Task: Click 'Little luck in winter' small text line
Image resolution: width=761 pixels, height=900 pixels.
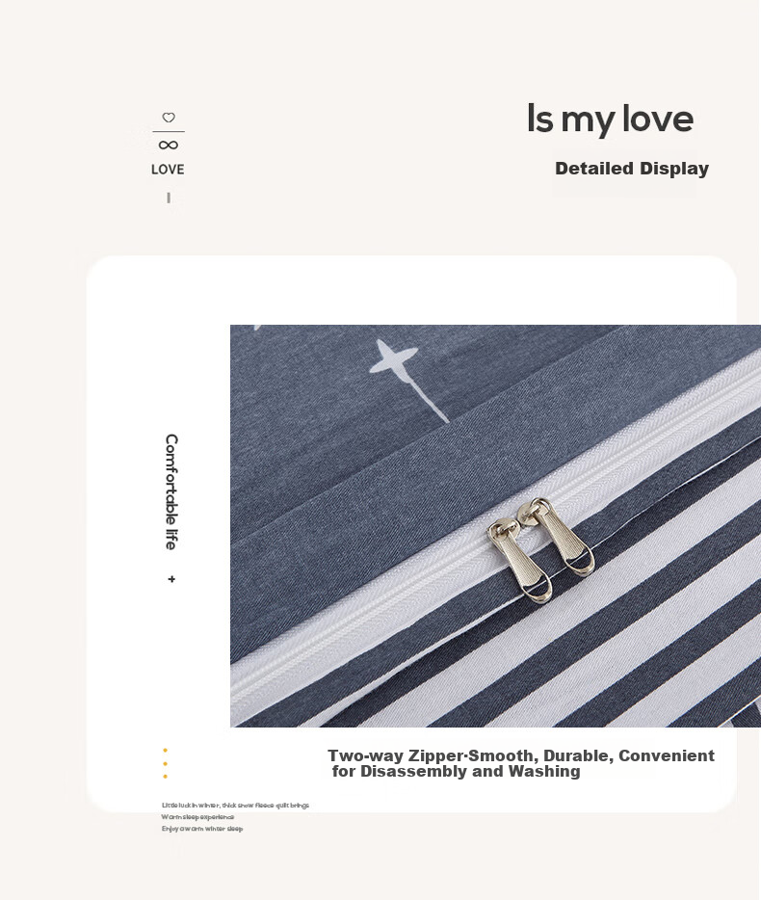Action: 235,806
